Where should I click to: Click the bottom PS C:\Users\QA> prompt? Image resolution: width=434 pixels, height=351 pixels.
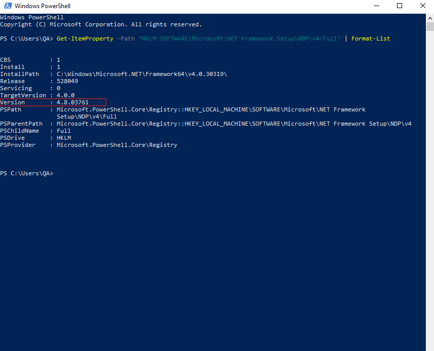[26, 173]
